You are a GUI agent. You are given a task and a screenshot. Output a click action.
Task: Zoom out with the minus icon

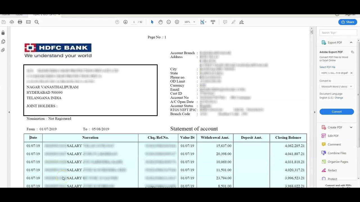pos(169,22)
